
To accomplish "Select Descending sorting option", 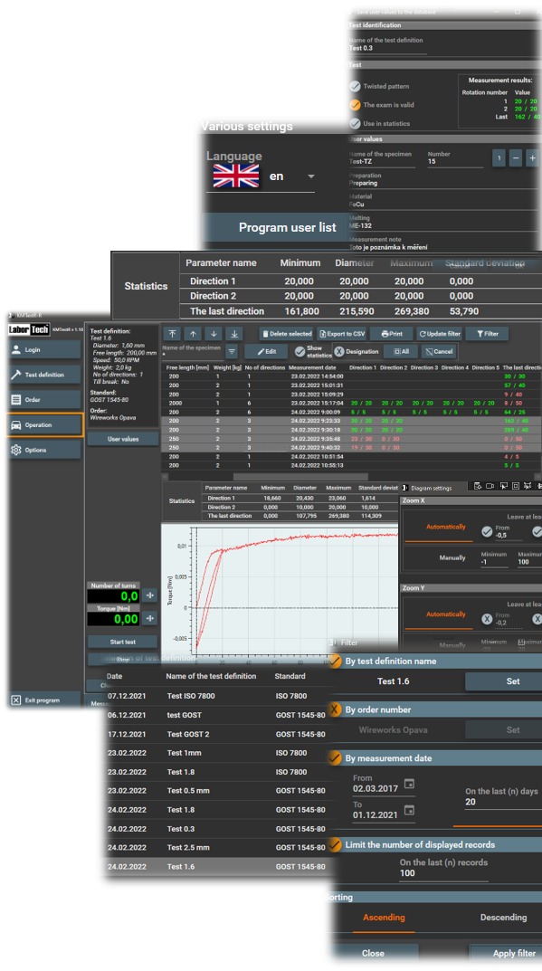I will pyautogui.click(x=503, y=918).
